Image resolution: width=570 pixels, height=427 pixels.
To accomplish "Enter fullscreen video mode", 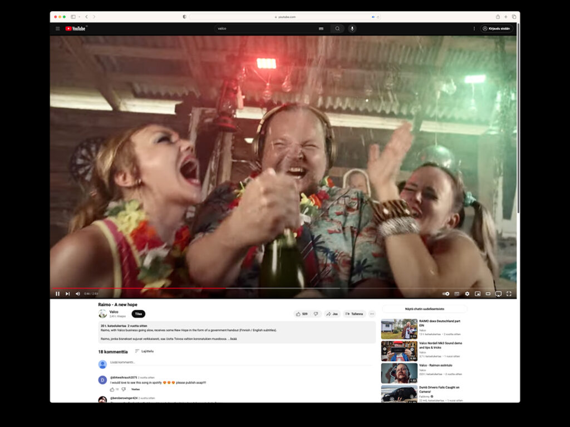I will [x=509, y=294].
